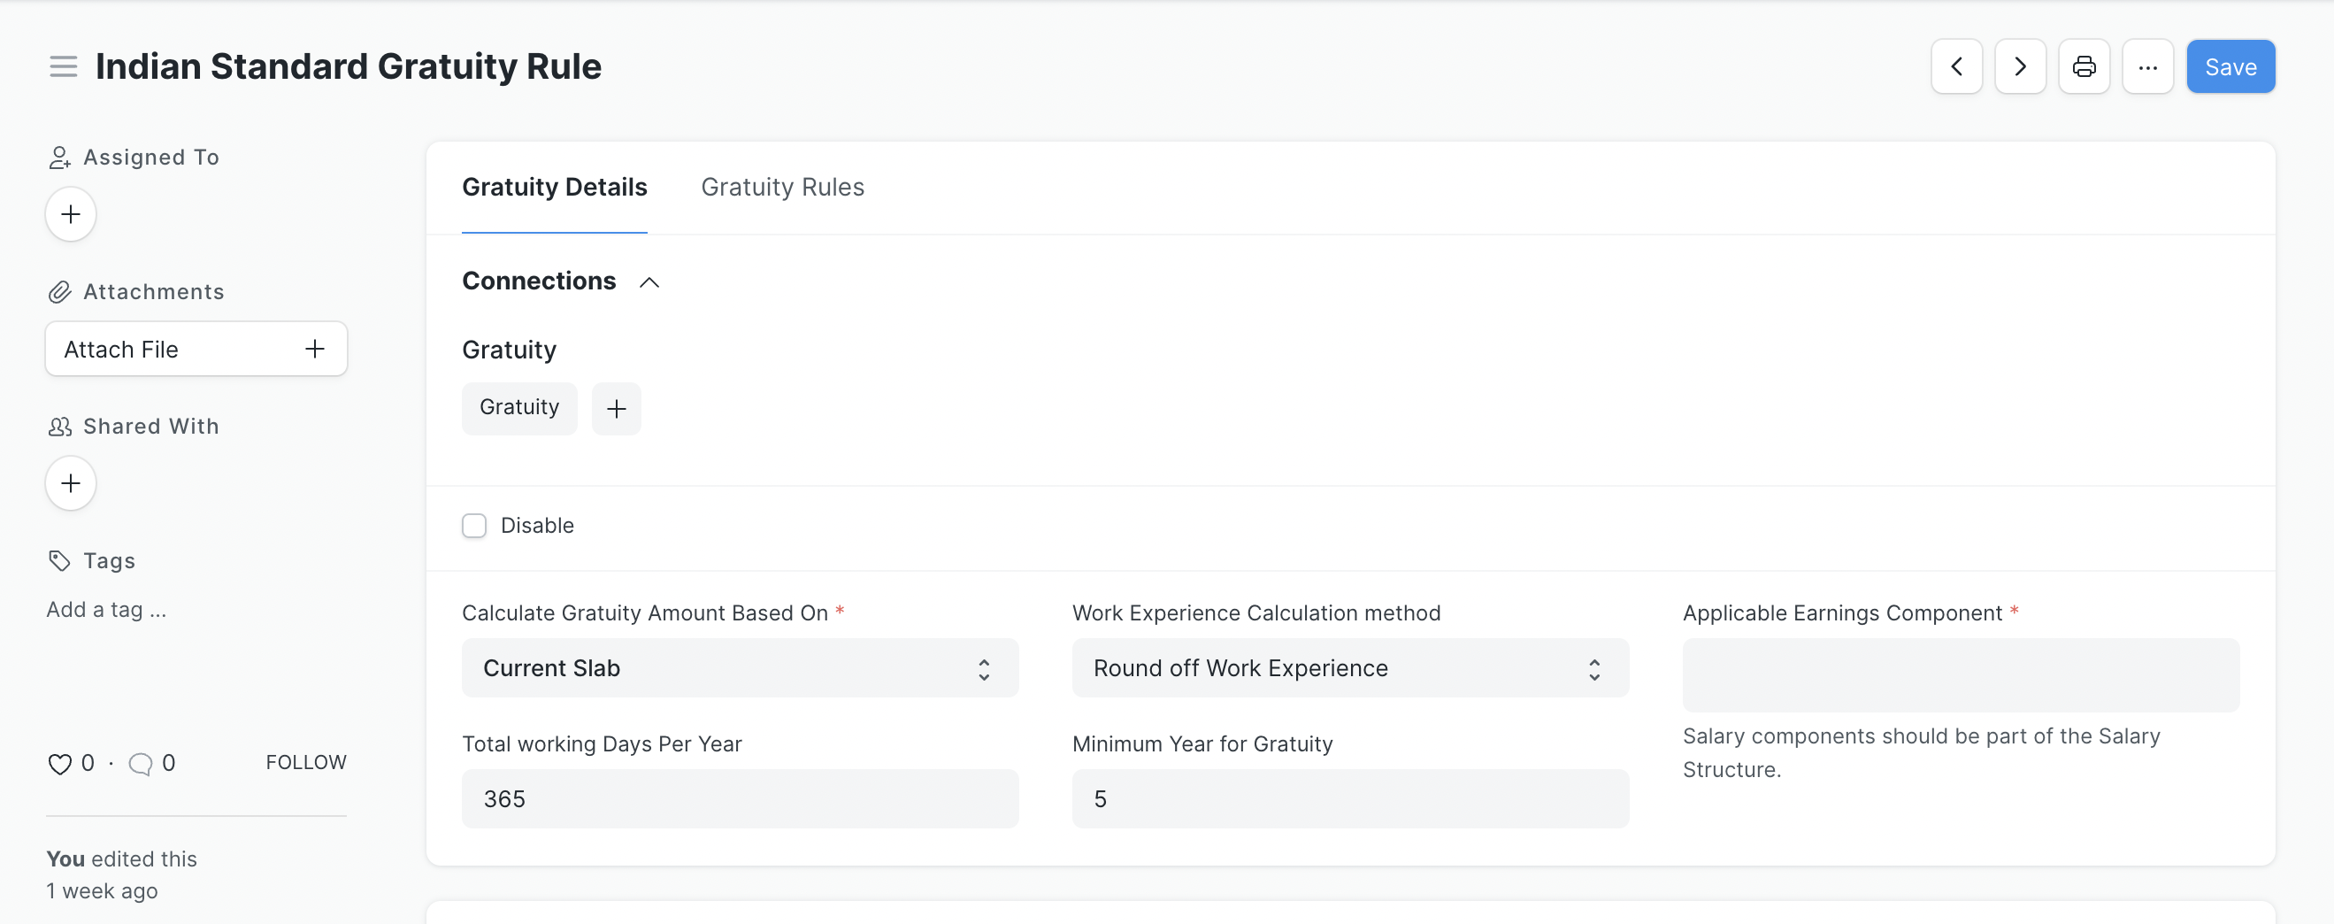Click Total working Days Per Year field

740,799
